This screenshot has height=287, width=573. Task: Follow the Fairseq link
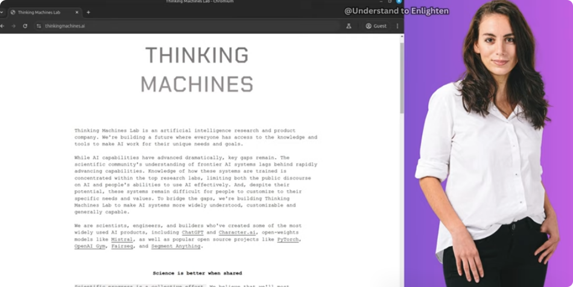(x=122, y=246)
